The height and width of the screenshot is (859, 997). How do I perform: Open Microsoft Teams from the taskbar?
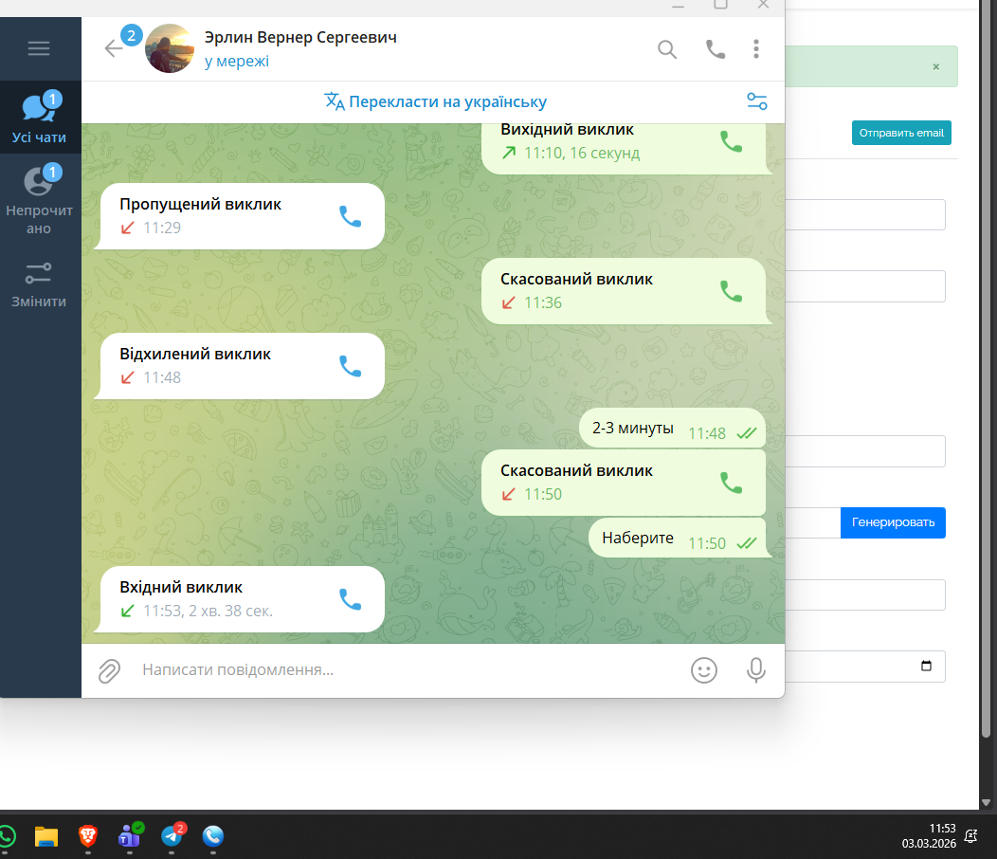click(x=130, y=836)
